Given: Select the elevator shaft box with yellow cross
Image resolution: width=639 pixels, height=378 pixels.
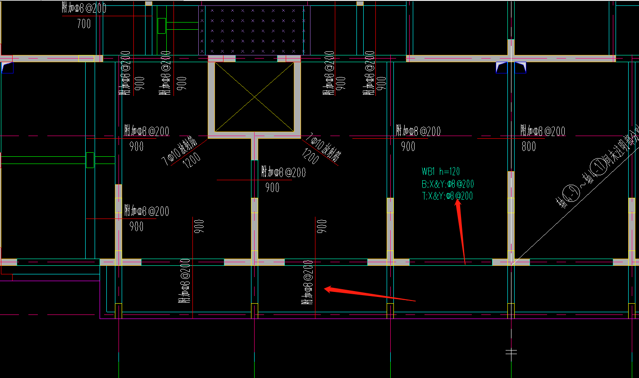Looking at the screenshot, I should (255, 97).
